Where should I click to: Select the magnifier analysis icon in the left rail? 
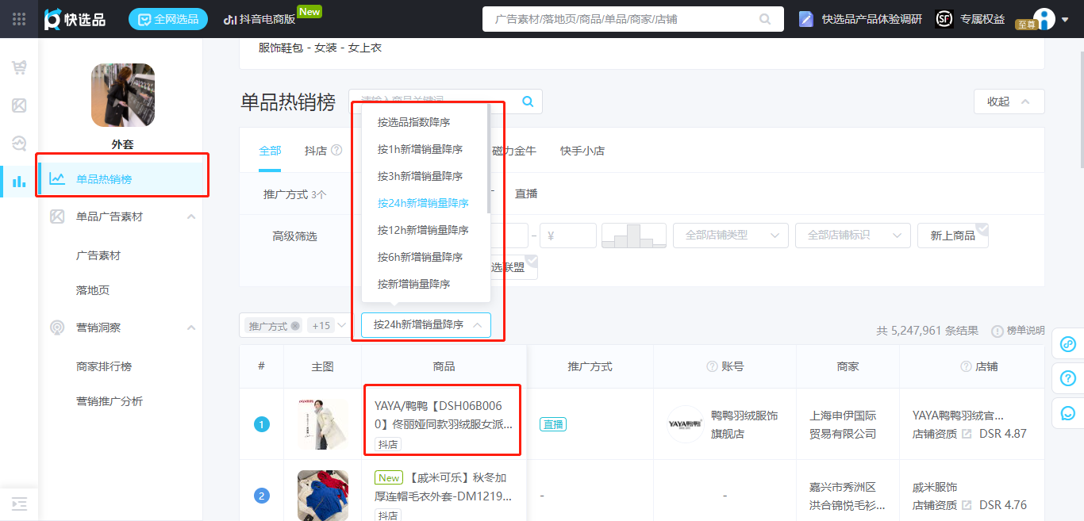(x=19, y=144)
